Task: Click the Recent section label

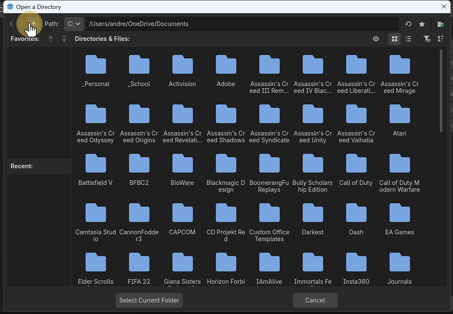Action: coord(21,166)
